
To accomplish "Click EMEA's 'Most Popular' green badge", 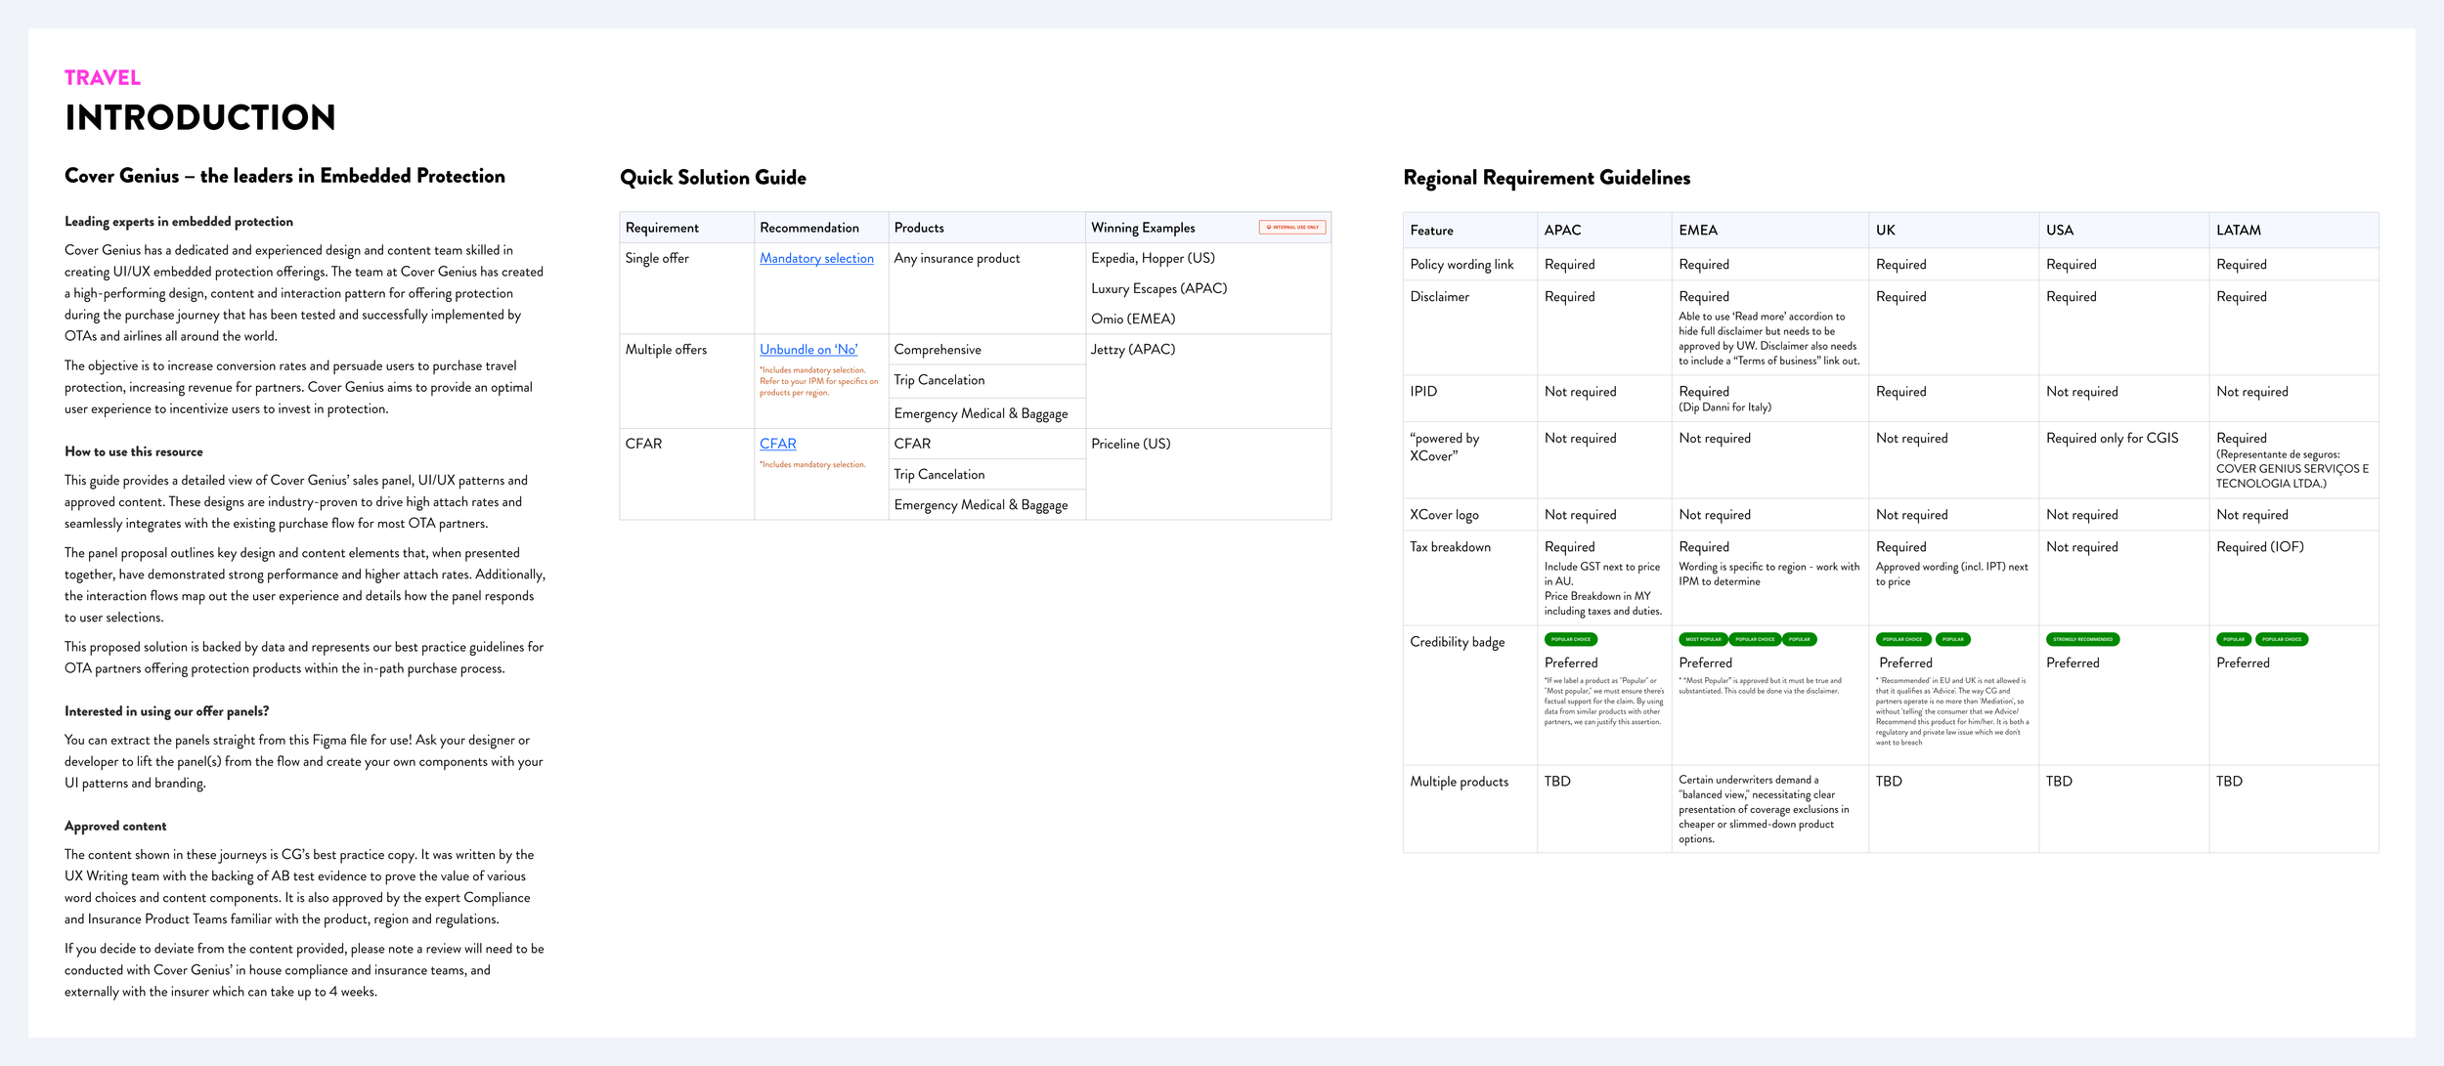I will [x=1703, y=640].
